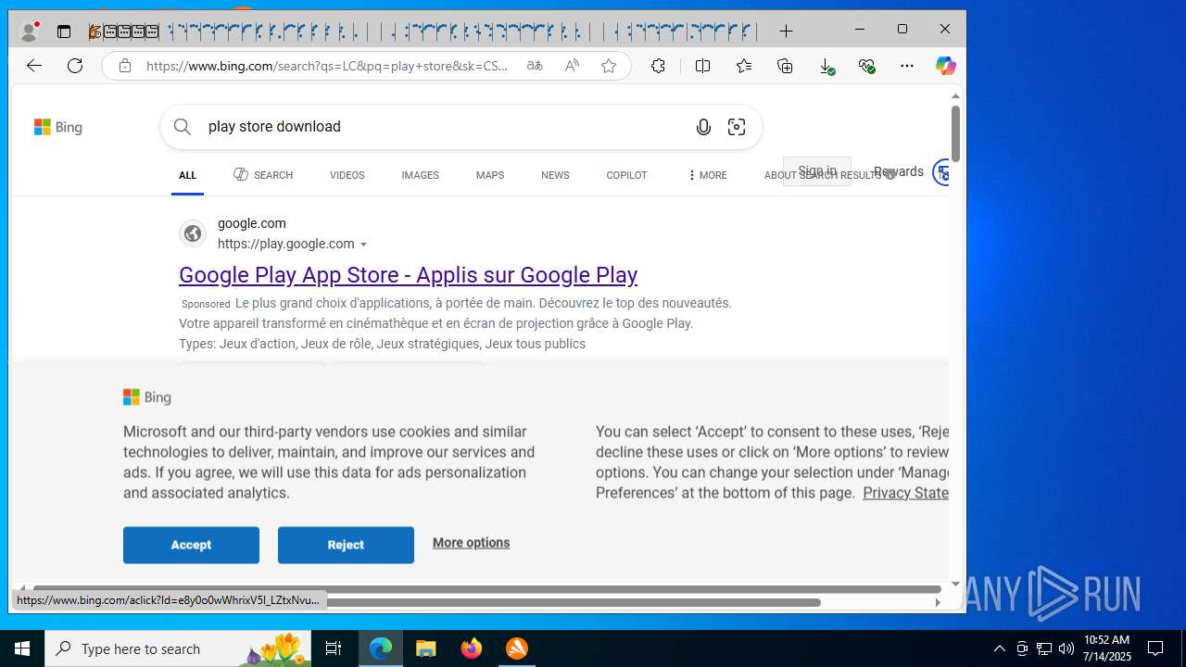
Task: Open the Edge profile avatar
Action: point(29,31)
